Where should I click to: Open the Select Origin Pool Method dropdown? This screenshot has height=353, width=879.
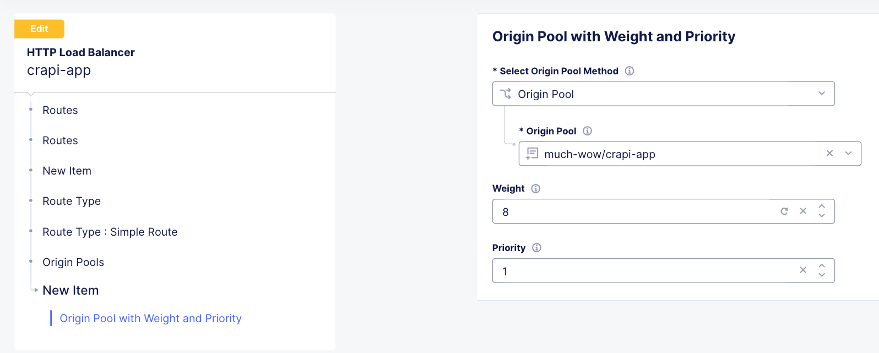(x=821, y=93)
